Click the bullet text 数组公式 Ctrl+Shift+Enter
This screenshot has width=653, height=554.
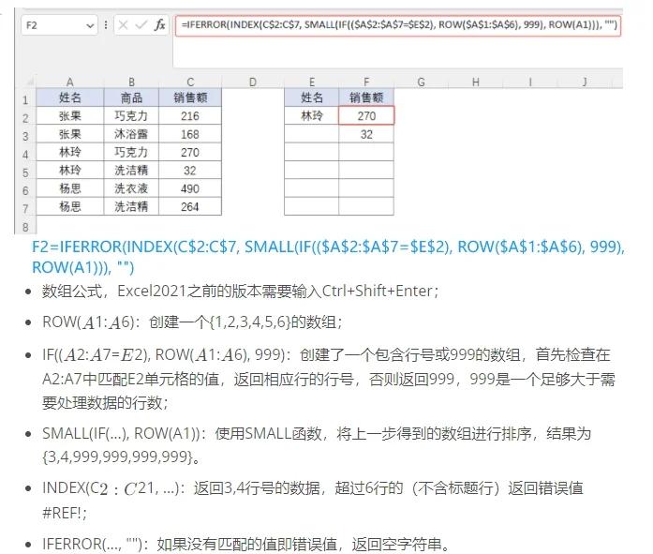pos(240,291)
